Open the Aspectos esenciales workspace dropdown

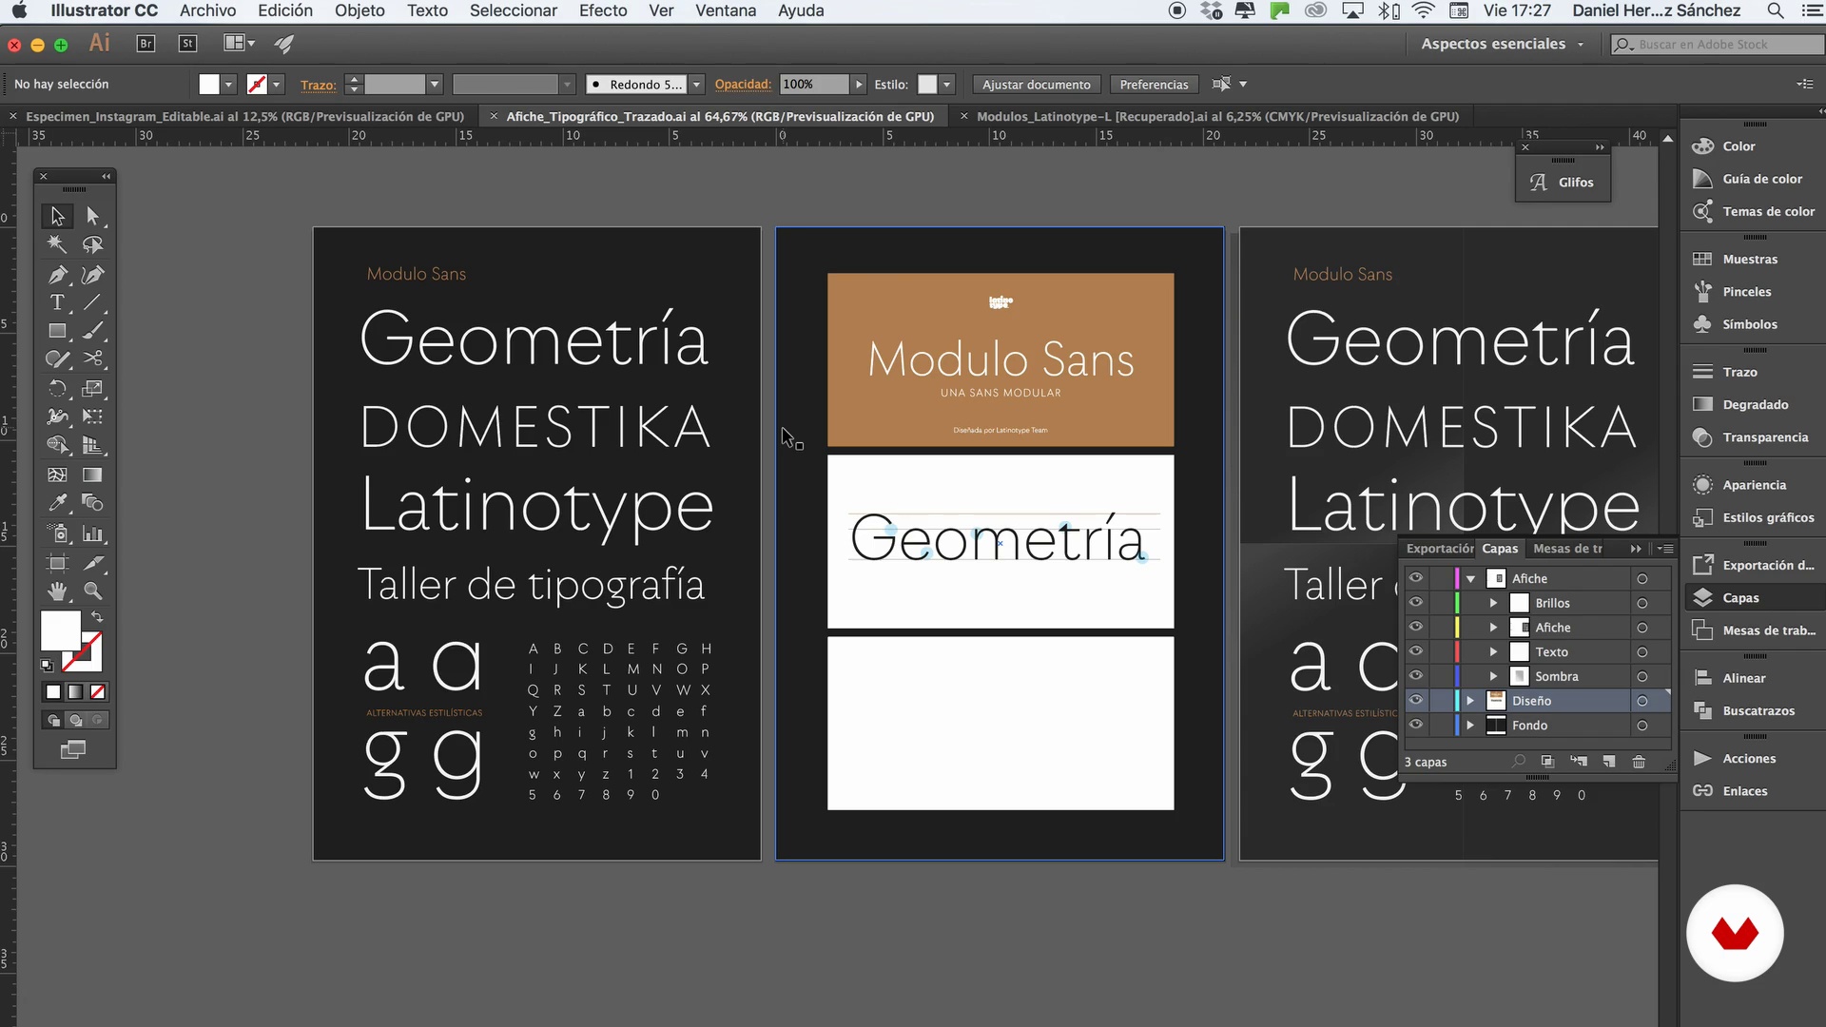coord(1503,44)
